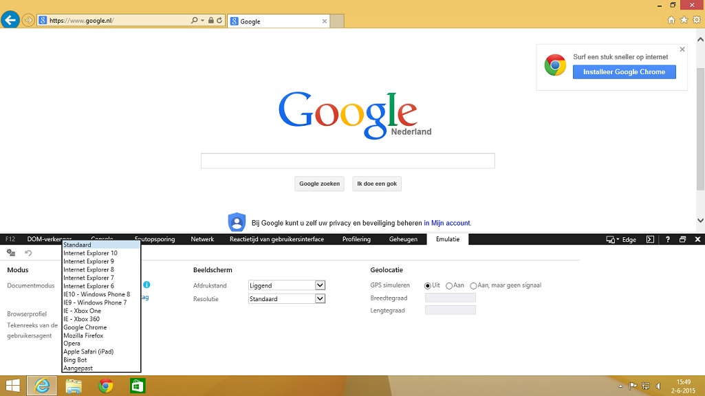
Task: Toggle the console pane icon
Action: point(650,239)
